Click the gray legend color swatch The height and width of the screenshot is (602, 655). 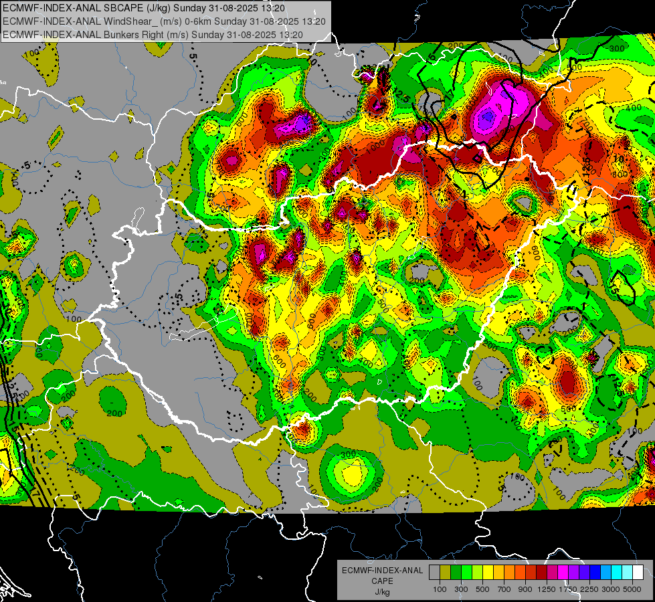(434, 572)
